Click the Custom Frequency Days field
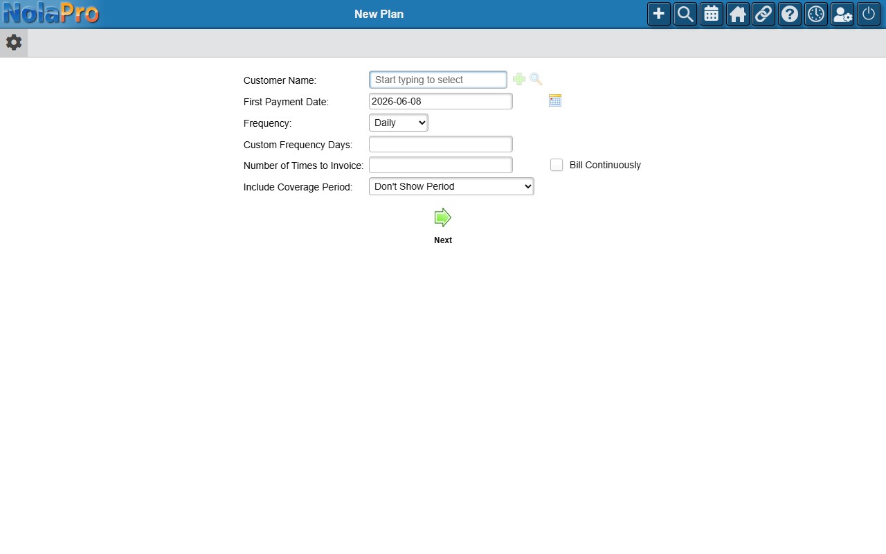 (441, 144)
